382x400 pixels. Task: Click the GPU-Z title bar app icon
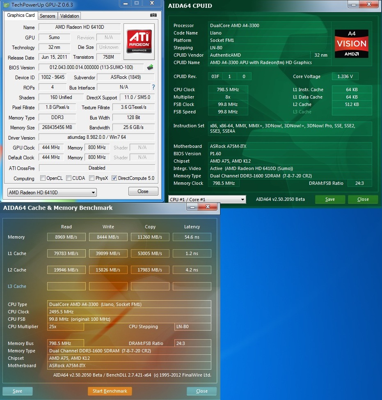point(7,5)
